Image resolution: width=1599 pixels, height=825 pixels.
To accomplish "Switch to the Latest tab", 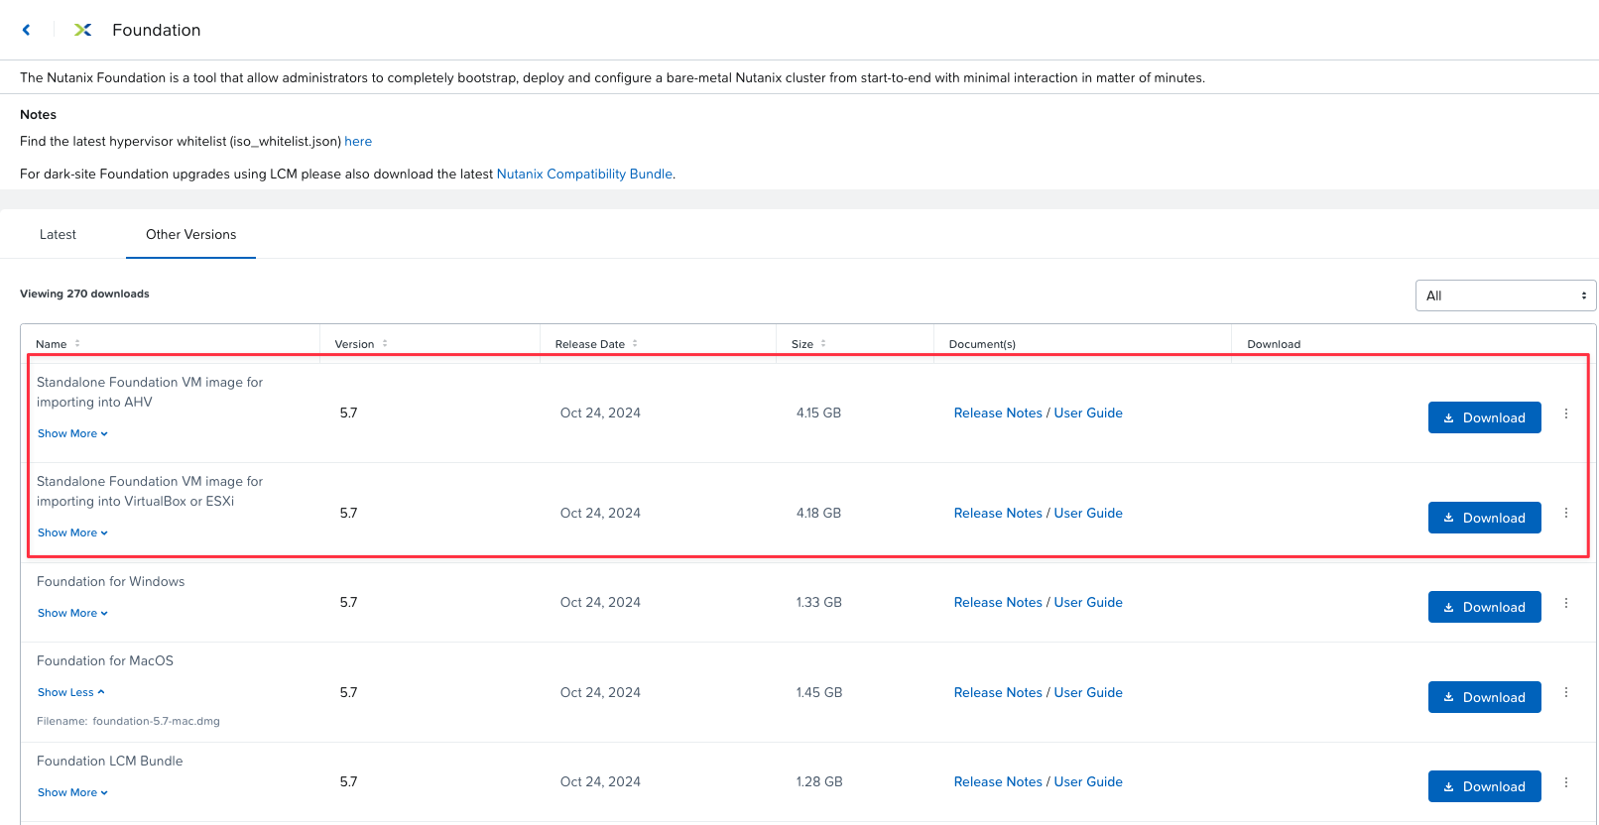I will point(58,234).
